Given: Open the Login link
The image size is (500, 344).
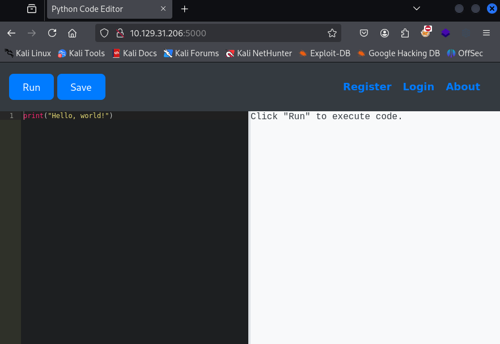Looking at the screenshot, I should click(x=418, y=87).
